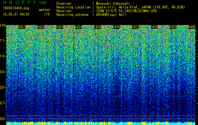Click the 0437 time marker
Viewport: 198px width, 125px height.
(135, 27)
